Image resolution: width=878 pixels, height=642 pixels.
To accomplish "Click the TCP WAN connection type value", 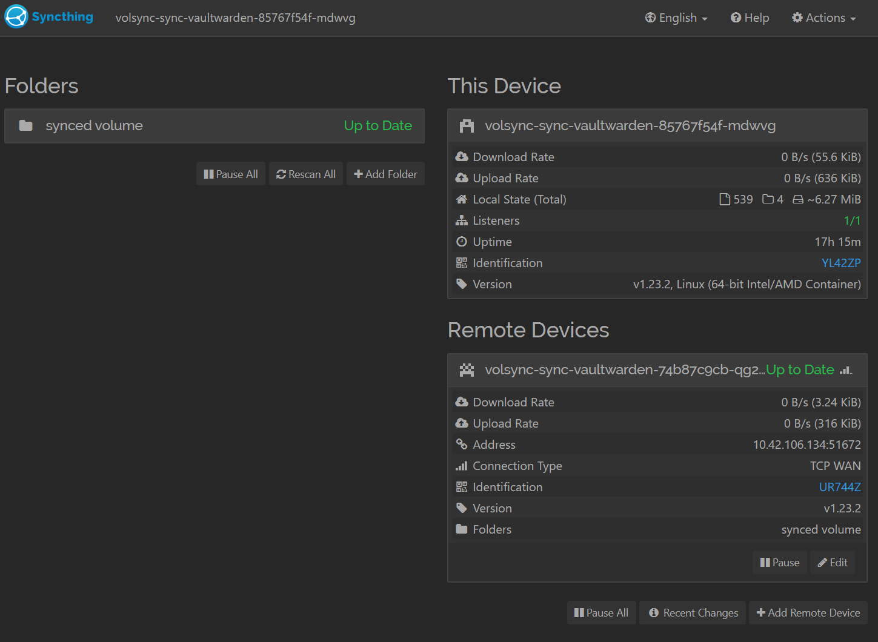I will coord(835,466).
